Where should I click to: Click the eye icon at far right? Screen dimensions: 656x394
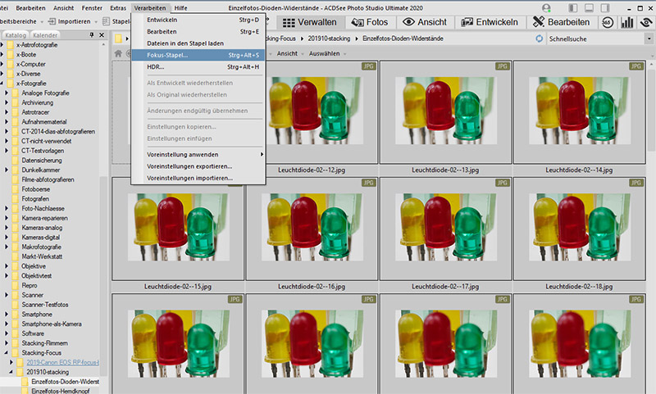[x=645, y=21]
